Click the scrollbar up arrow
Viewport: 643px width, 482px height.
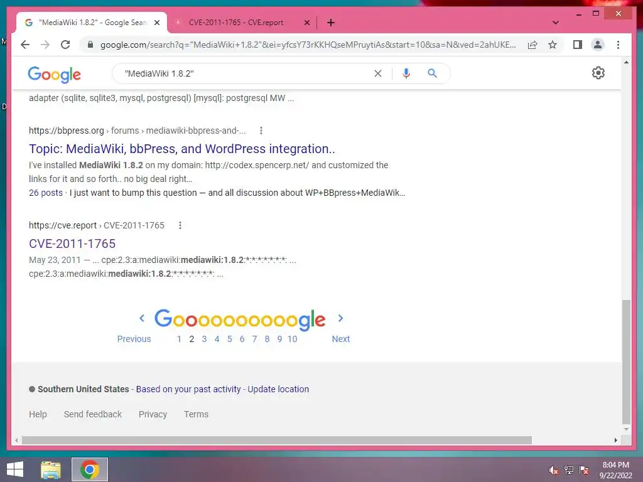pyautogui.click(x=626, y=62)
